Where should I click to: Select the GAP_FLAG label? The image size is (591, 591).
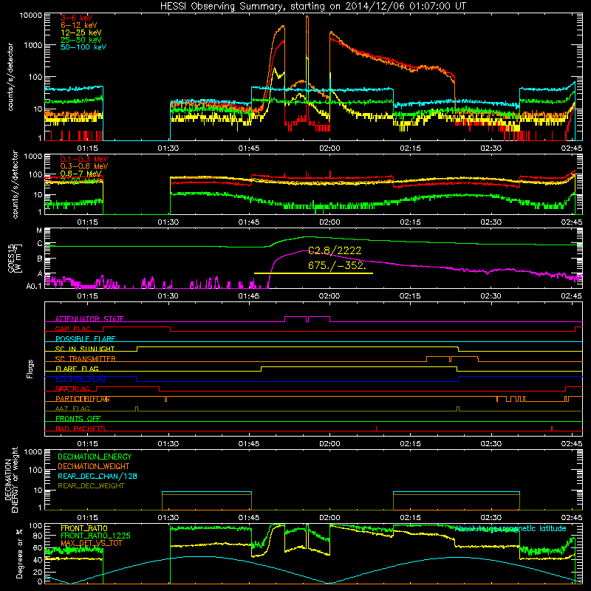[x=73, y=329]
